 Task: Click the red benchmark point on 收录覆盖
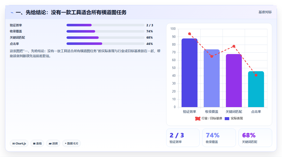click(x=212, y=56)
